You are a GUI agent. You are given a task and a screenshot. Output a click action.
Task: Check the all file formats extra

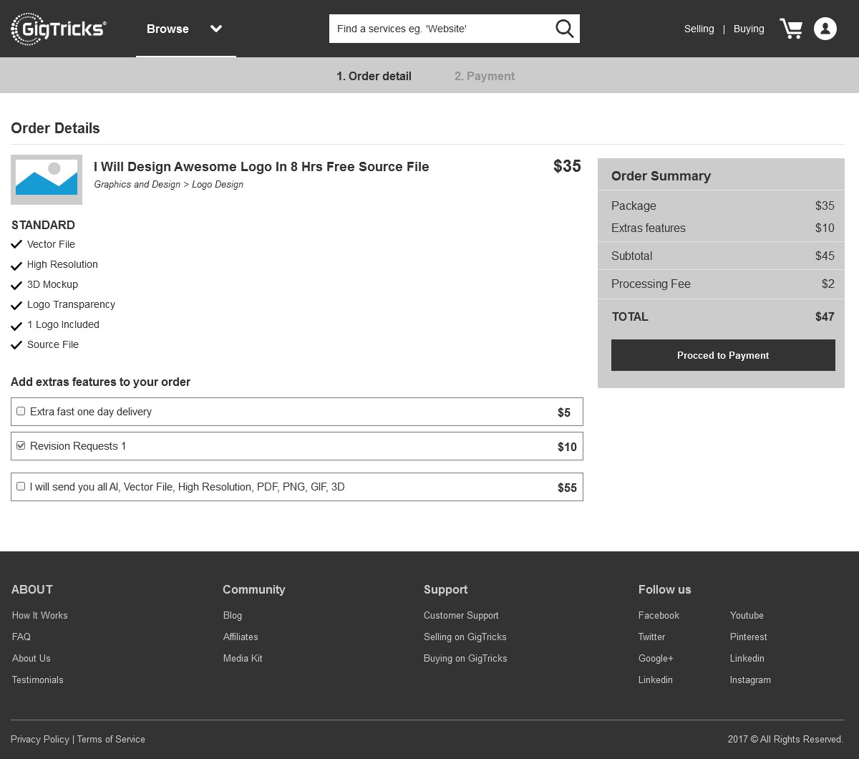click(21, 486)
